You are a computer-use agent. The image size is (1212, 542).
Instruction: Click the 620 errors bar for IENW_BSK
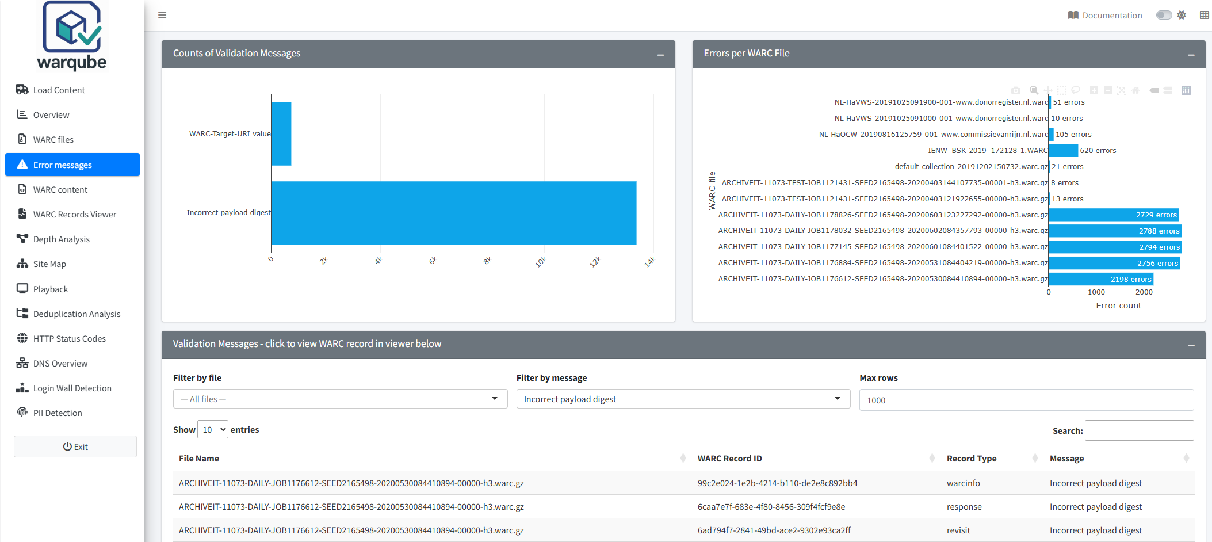pos(1064,150)
